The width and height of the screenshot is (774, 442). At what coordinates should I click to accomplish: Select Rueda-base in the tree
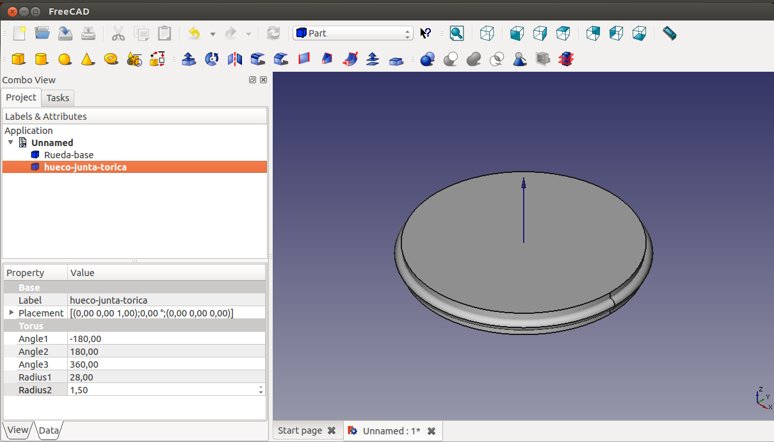(x=69, y=155)
